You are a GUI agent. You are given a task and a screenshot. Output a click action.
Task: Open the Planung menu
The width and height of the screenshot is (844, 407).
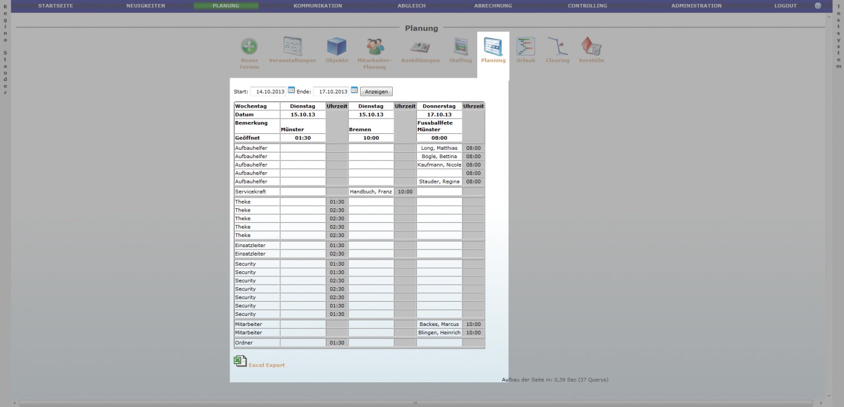coord(226,6)
